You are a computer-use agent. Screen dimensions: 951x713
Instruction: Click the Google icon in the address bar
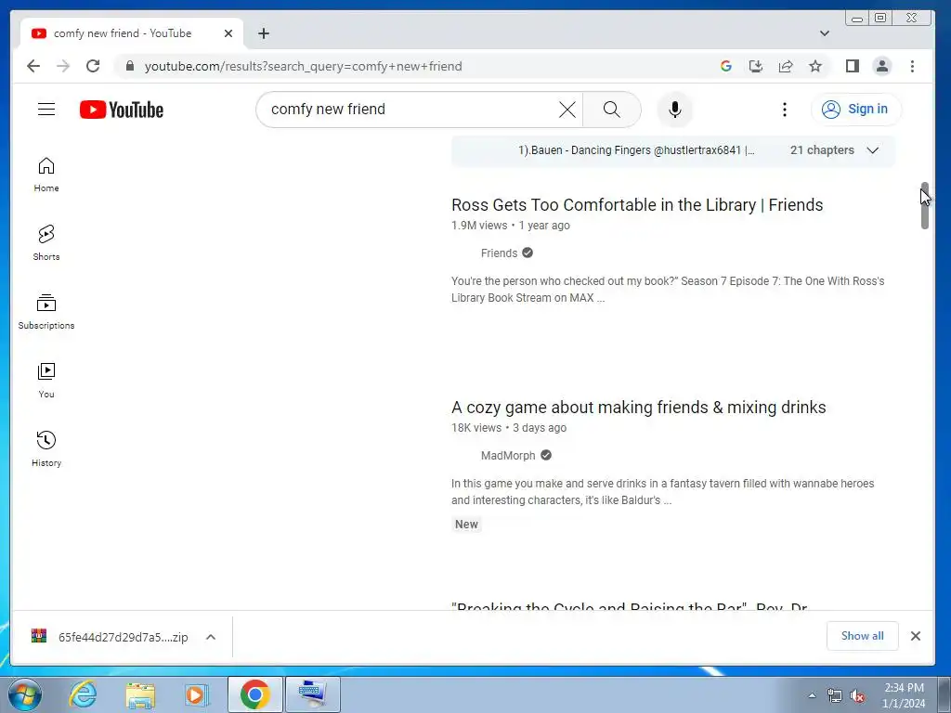[726, 66]
